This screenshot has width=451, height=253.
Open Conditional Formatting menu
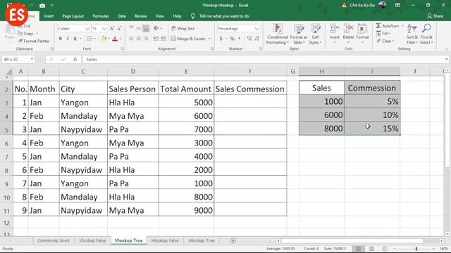point(277,34)
